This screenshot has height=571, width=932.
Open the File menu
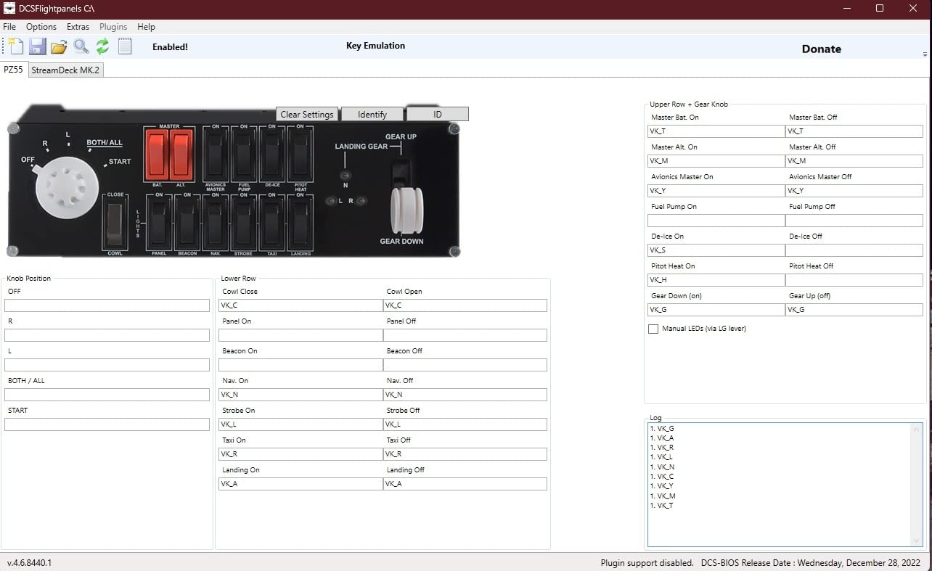coord(9,27)
